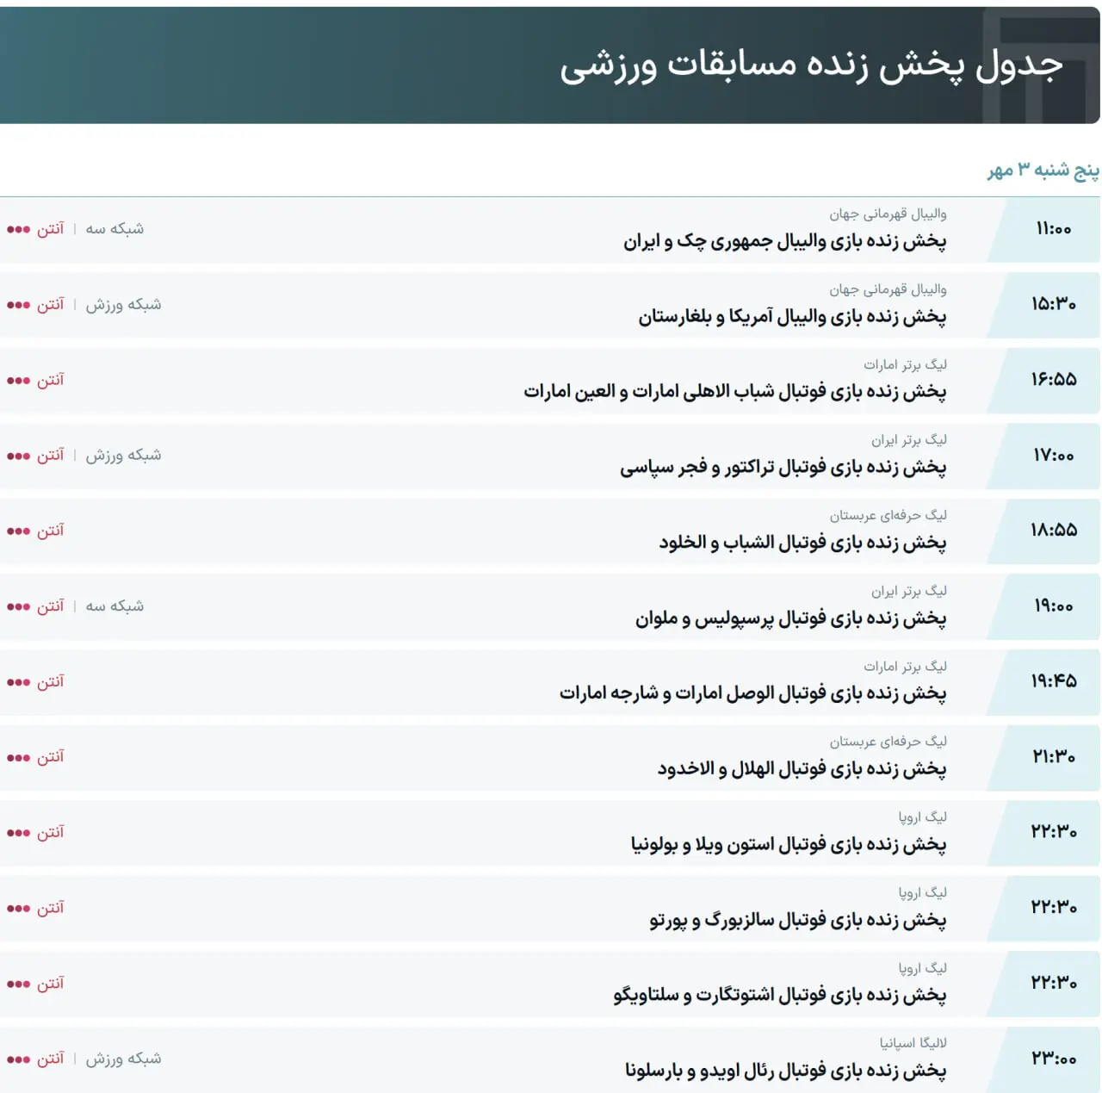Click the لالیگا اسپانیا label
This screenshot has width=1102, height=1093.
913,1044
